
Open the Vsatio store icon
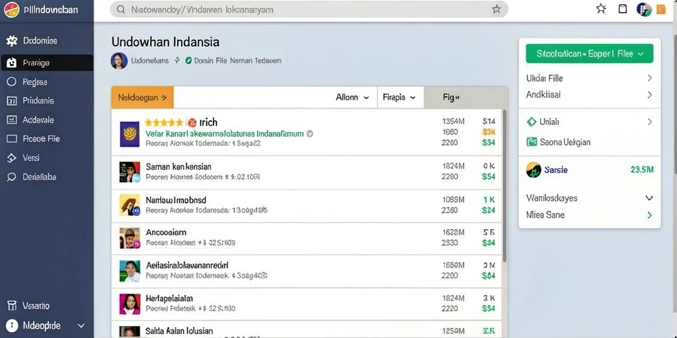click(x=12, y=306)
